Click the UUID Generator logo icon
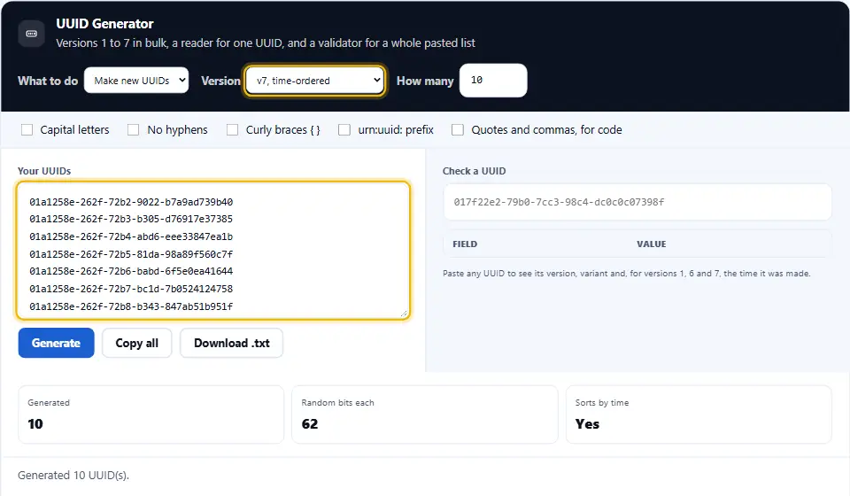 point(32,34)
